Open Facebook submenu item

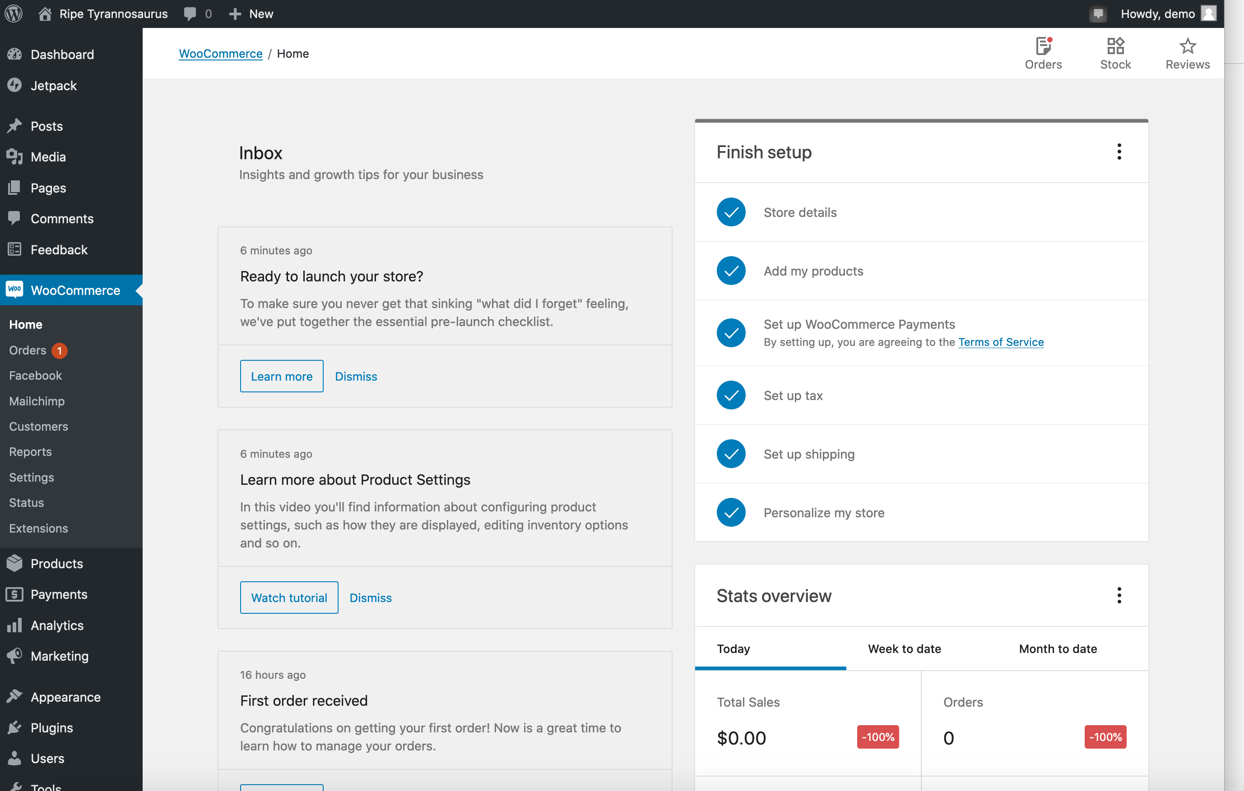point(35,375)
